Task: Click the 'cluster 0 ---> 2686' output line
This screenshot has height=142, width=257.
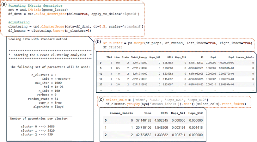Action: pos(38,127)
